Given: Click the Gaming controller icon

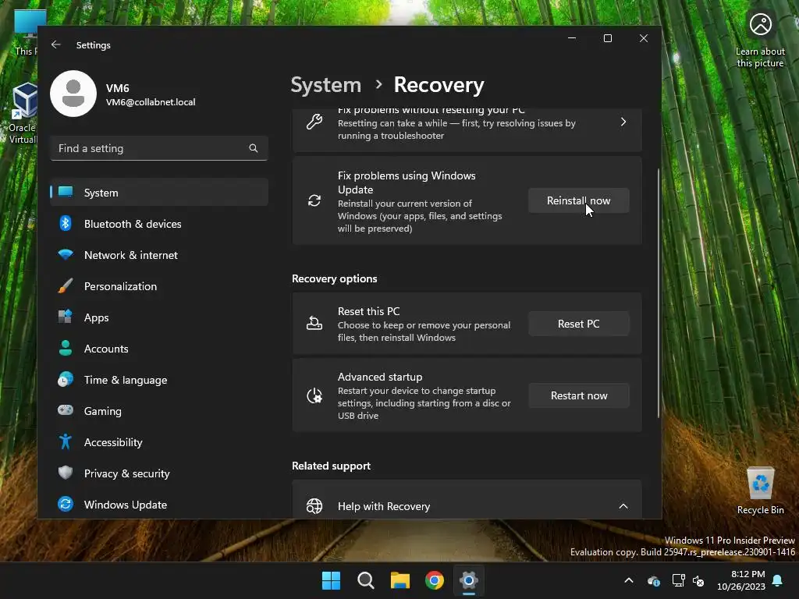Looking at the screenshot, I should click(66, 410).
